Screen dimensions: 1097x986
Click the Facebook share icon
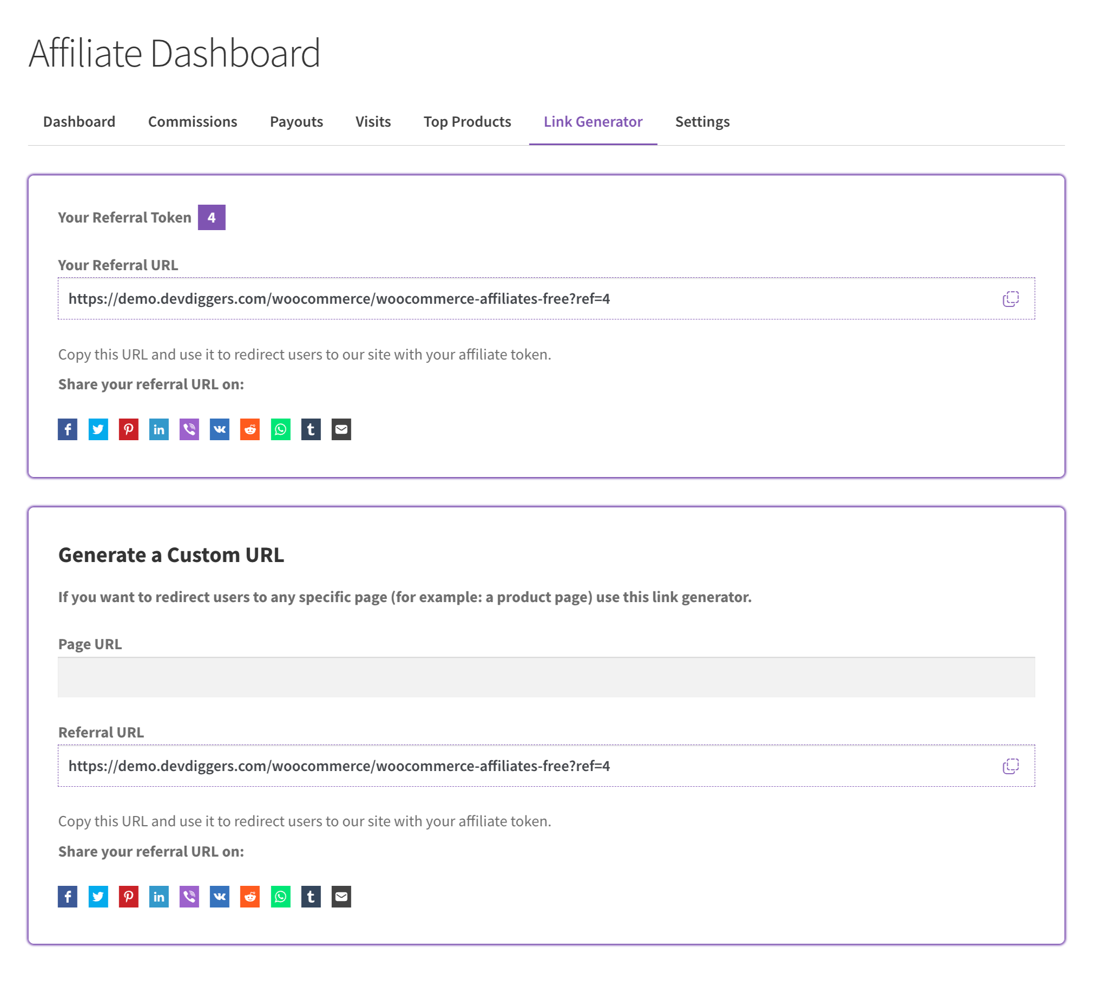[68, 428]
